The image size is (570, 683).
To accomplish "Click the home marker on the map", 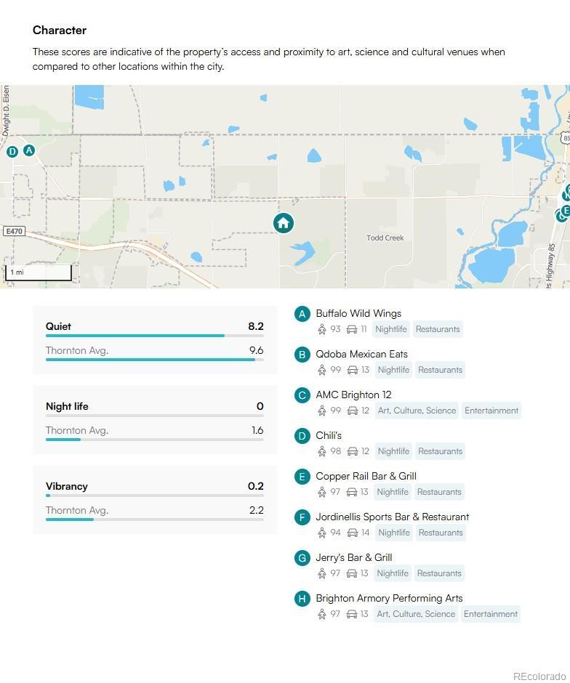I will pos(284,223).
